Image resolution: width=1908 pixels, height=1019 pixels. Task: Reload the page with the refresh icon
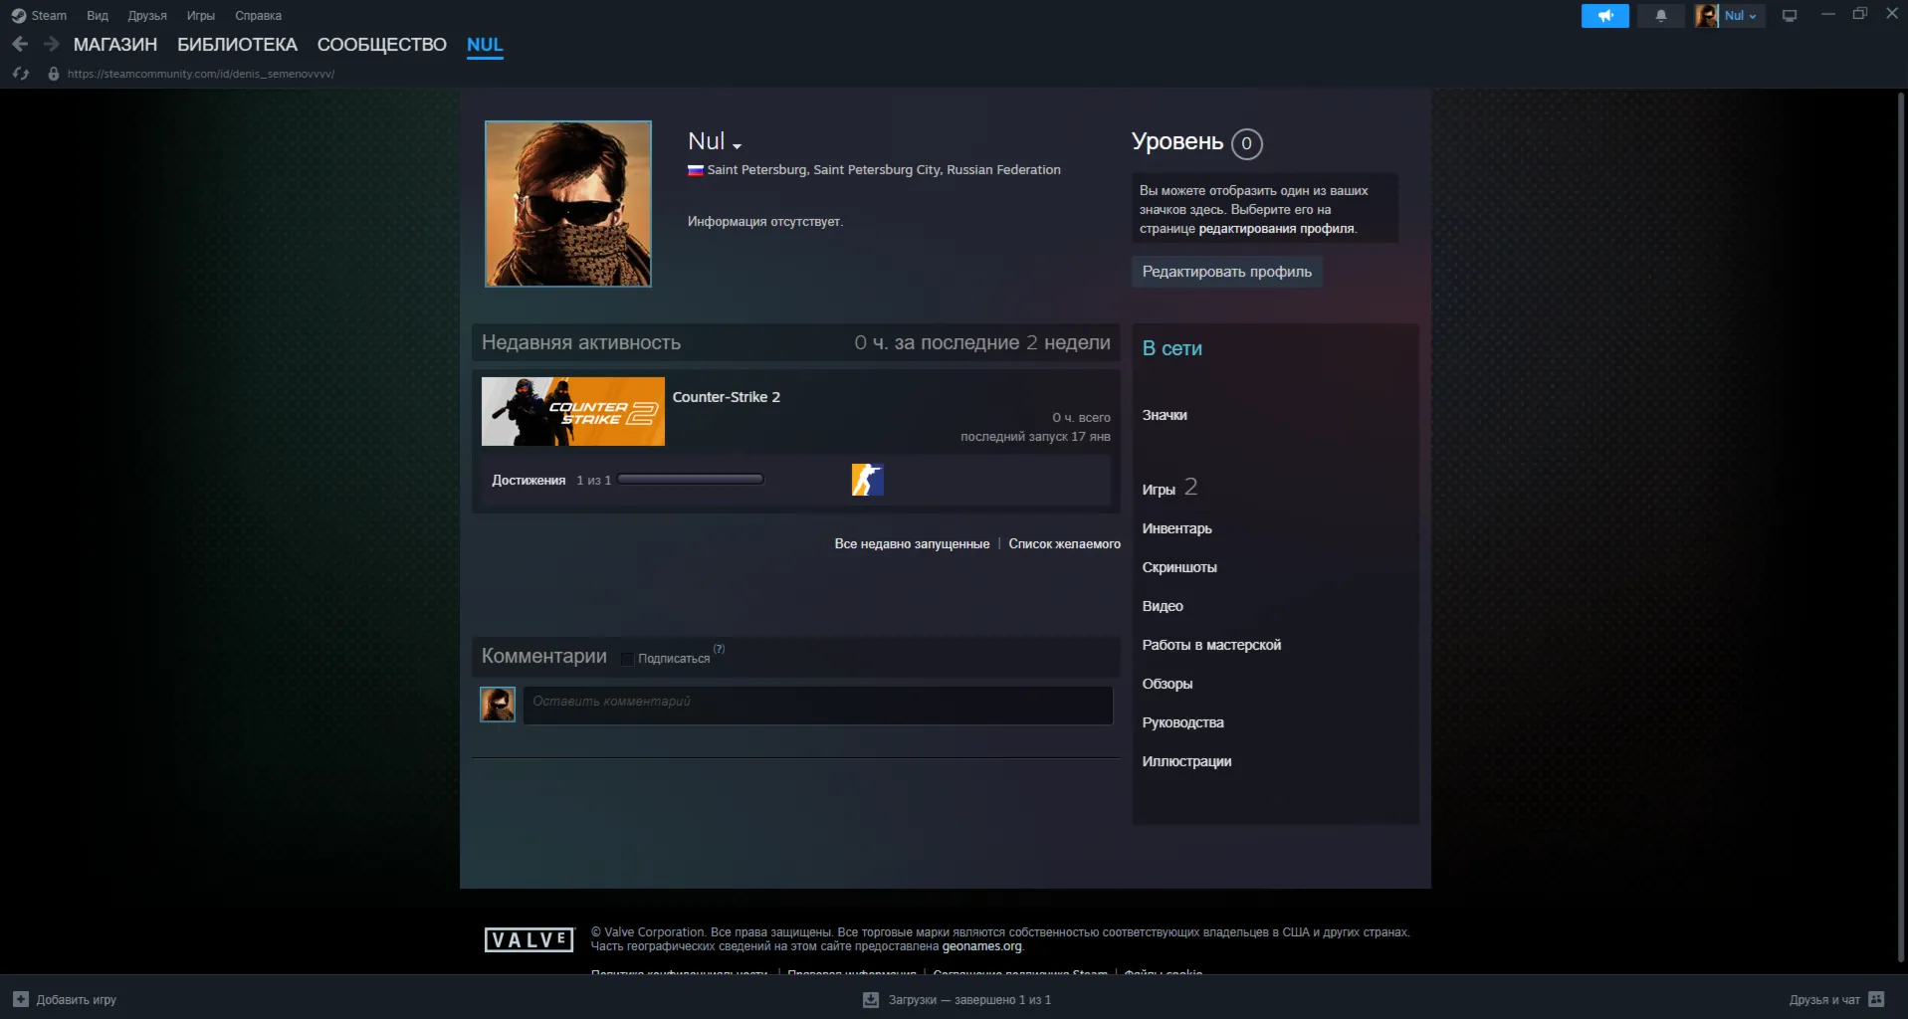click(x=21, y=74)
